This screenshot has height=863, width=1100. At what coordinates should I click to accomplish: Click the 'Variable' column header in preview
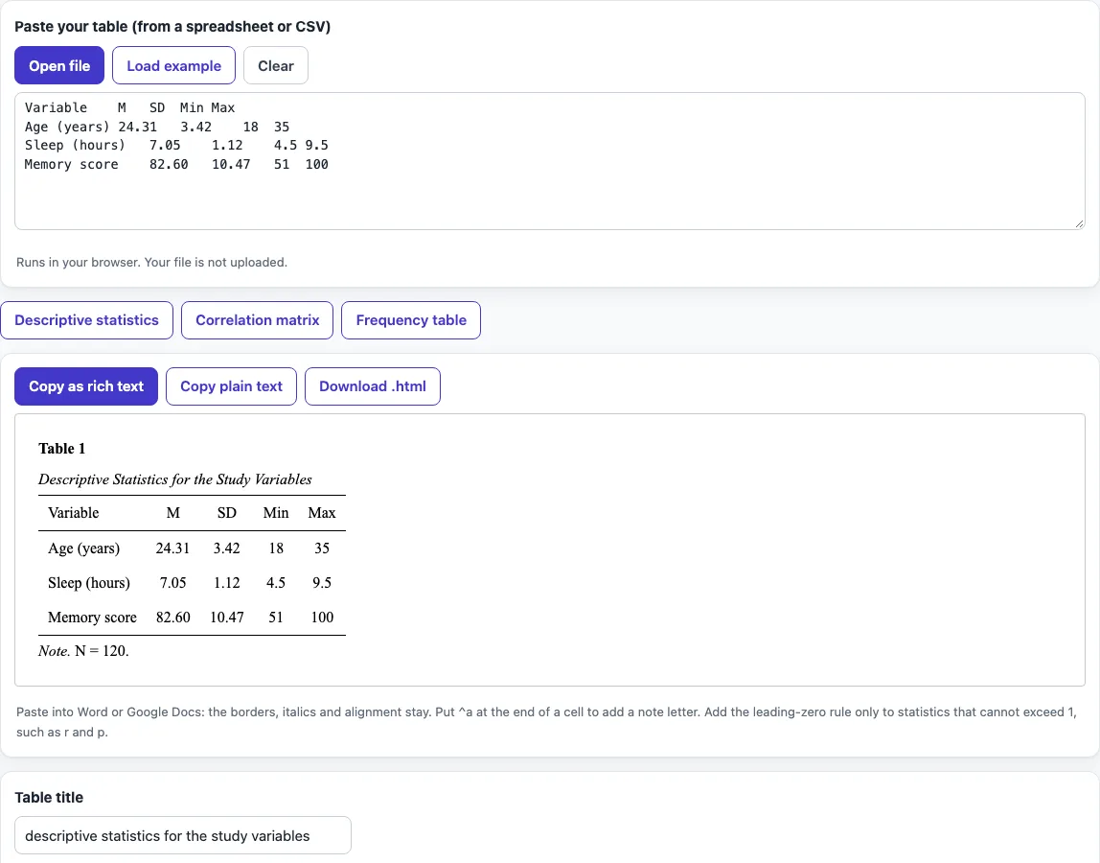[74, 513]
